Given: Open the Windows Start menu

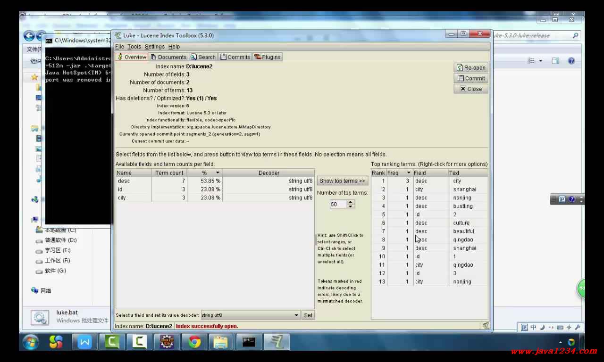Looking at the screenshot, I should [31, 342].
